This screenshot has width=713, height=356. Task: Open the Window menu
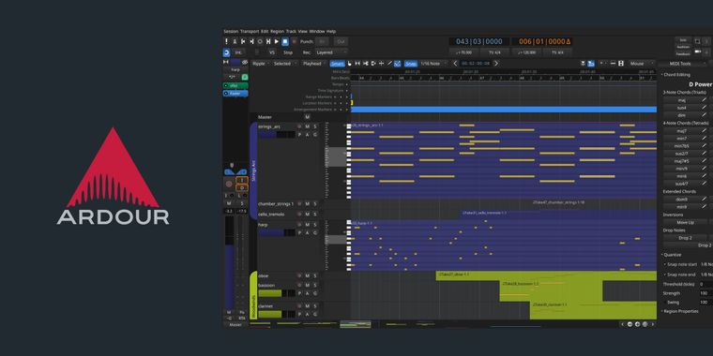click(317, 31)
